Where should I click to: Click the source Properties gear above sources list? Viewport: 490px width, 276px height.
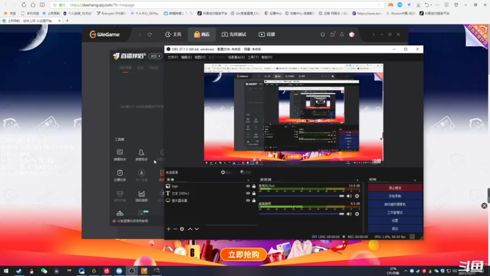coord(226,172)
